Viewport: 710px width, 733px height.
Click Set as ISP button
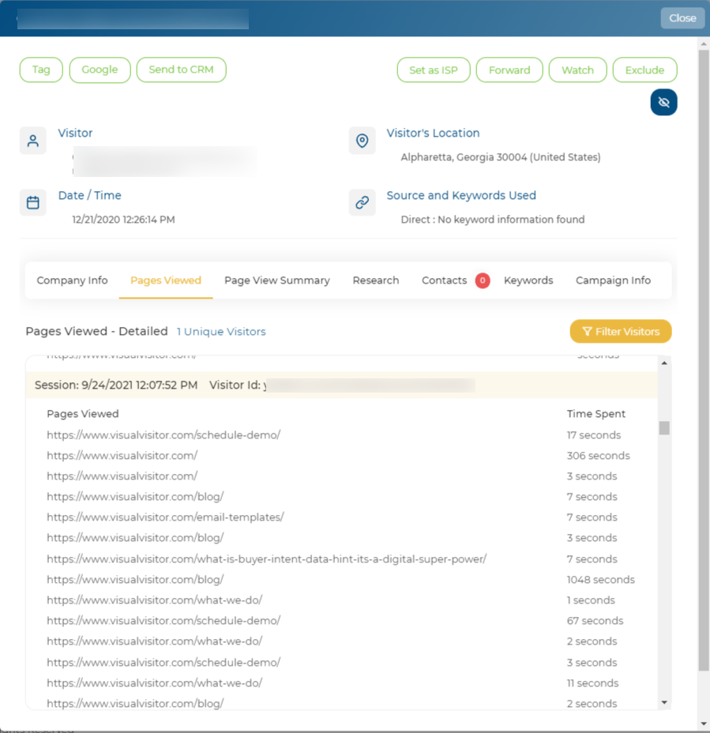[434, 70]
